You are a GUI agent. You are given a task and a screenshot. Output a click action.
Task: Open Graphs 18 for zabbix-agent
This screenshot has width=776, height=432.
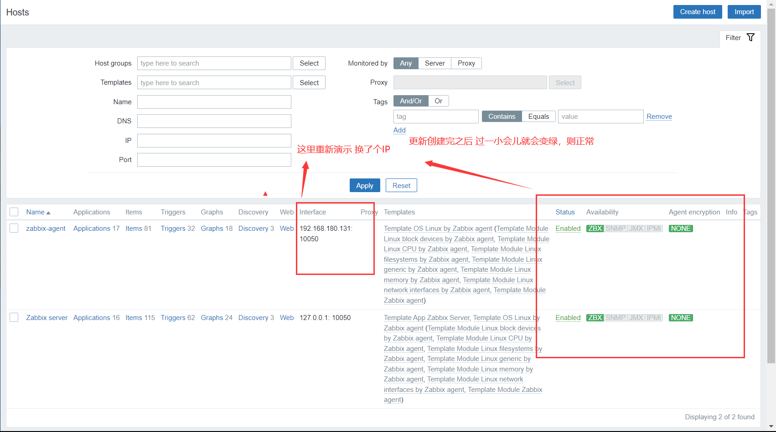click(212, 229)
